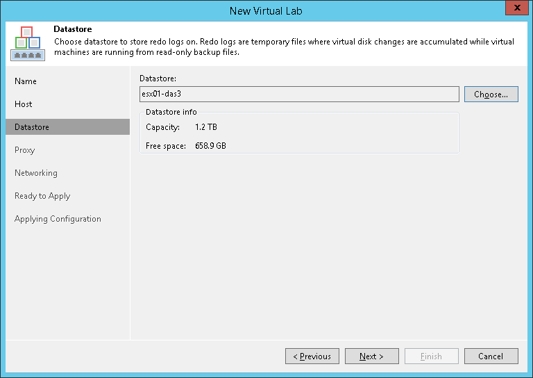The width and height of the screenshot is (533, 378).
Task: Click the bold Datastore heading
Action: coord(73,29)
